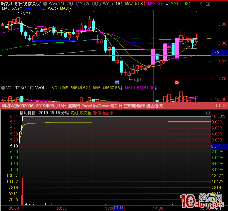The height and width of the screenshot is (211, 228).
Task: Click the 操作 button at bottom right
Action: tap(218, 209)
